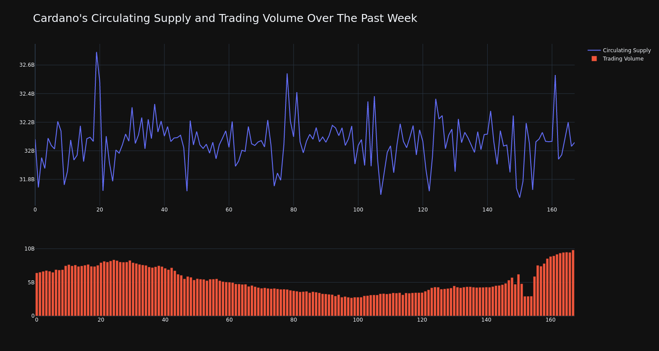This screenshot has width=659, height=351.
Task: Toggle the Circulating Supply legend entry
Action: click(x=619, y=50)
